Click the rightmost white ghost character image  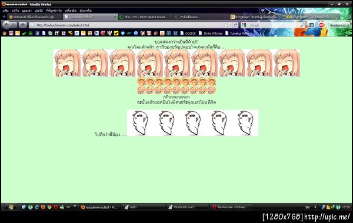pos(245,123)
